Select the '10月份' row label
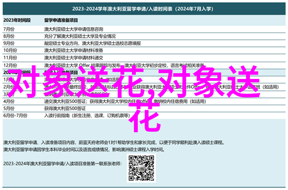Viewport: 288px width, 190px height. (x=10, y=50)
